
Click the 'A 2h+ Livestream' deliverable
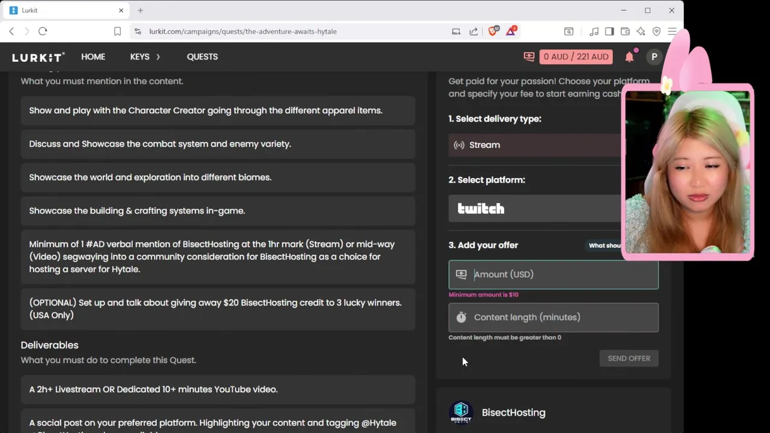pos(218,390)
